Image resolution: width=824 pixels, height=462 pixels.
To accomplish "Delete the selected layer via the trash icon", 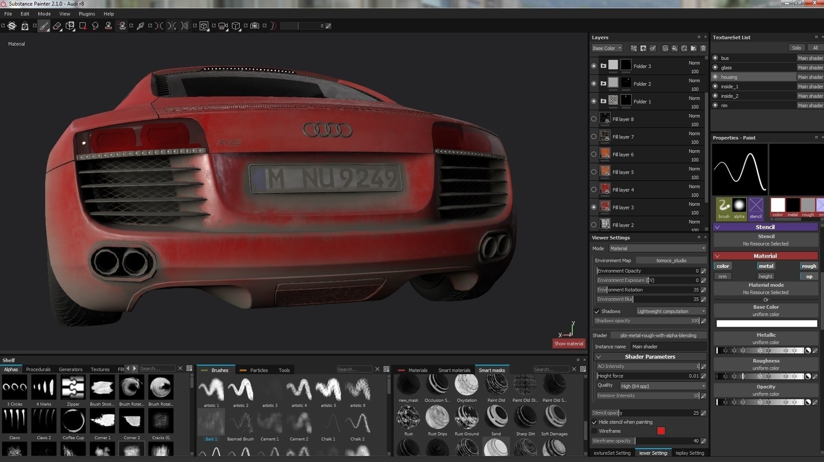I will [704, 48].
